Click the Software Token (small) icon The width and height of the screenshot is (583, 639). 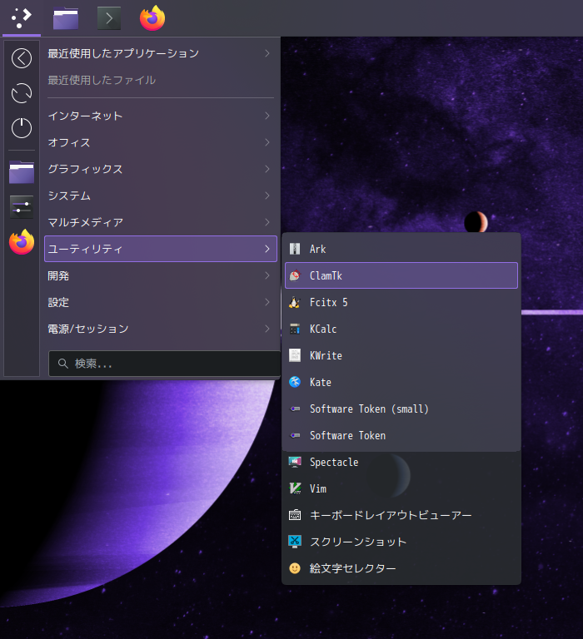[x=295, y=409]
